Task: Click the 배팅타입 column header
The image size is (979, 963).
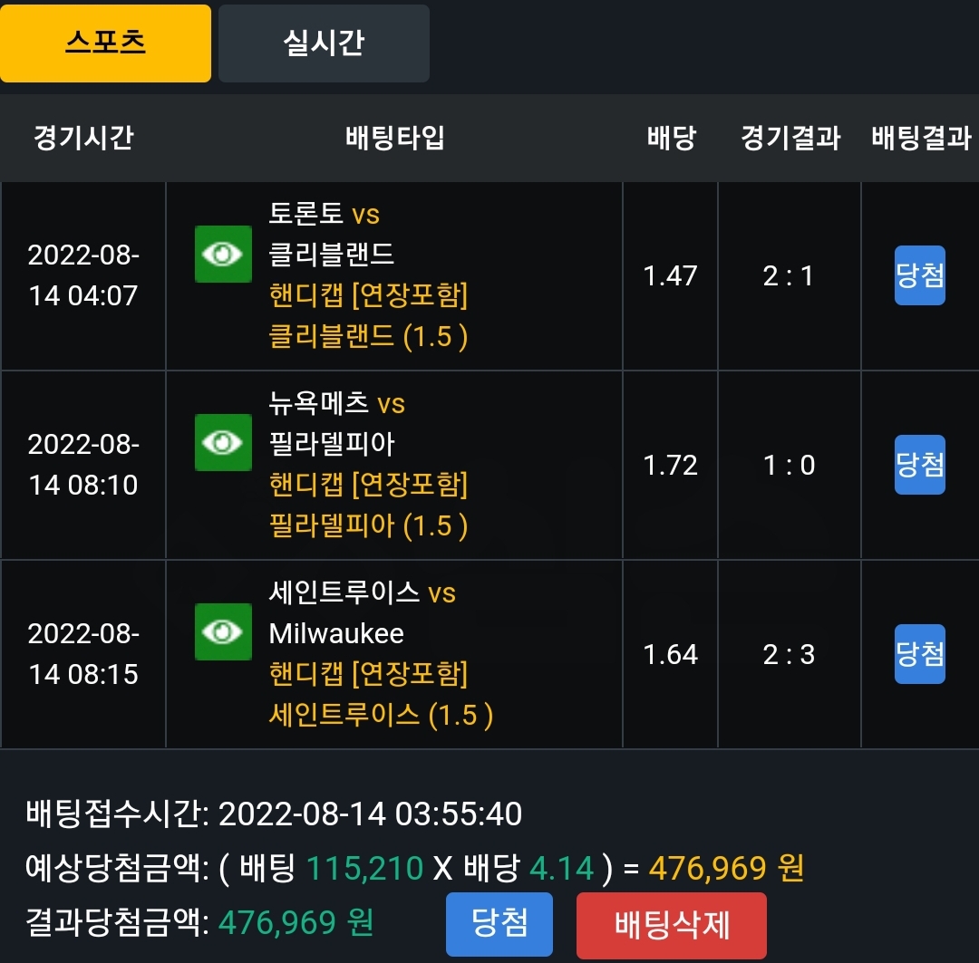Action: pos(394,138)
